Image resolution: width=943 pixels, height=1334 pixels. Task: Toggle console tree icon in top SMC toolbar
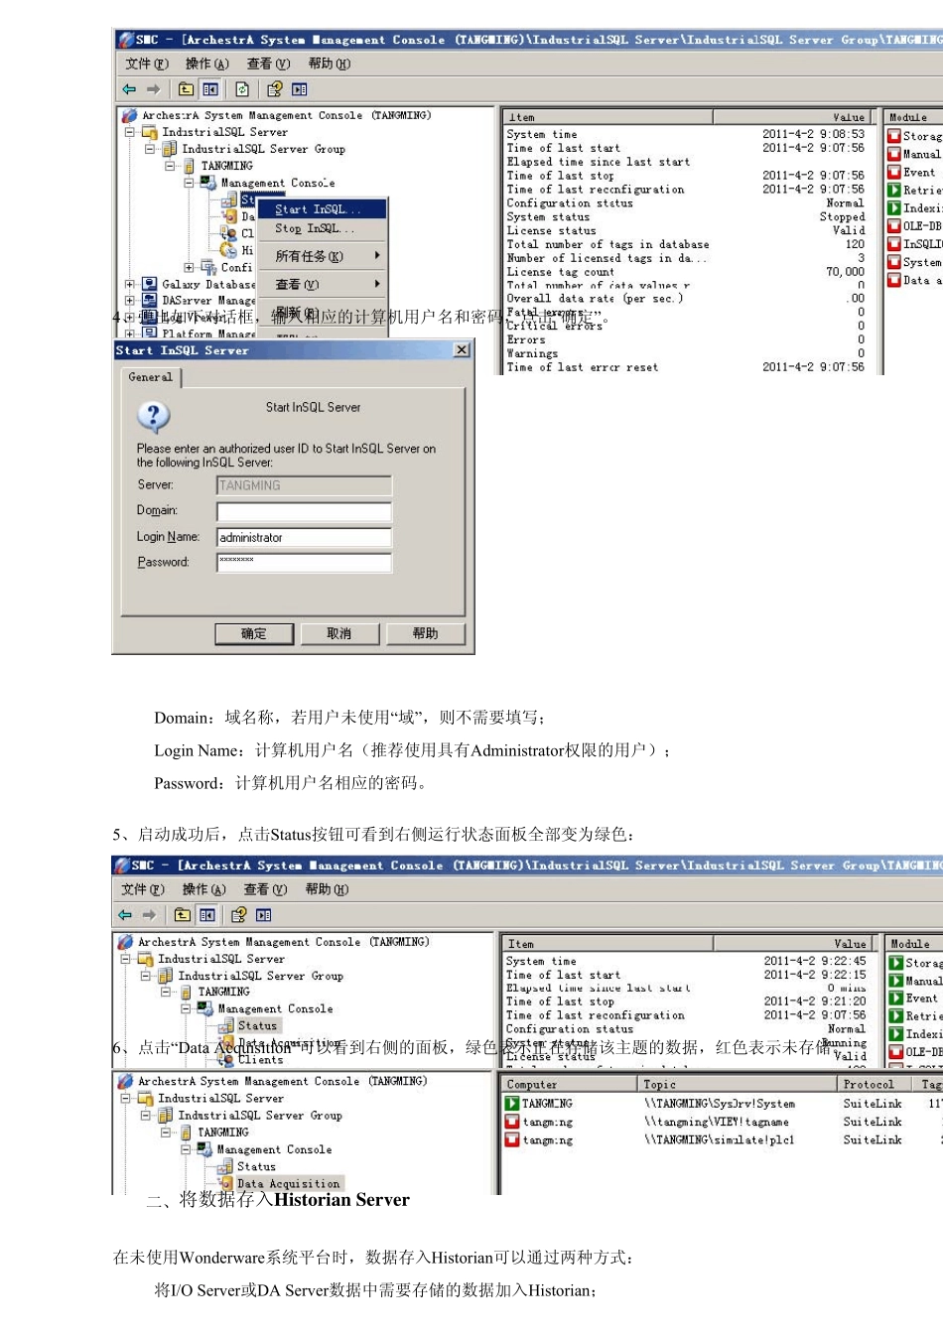210,89
